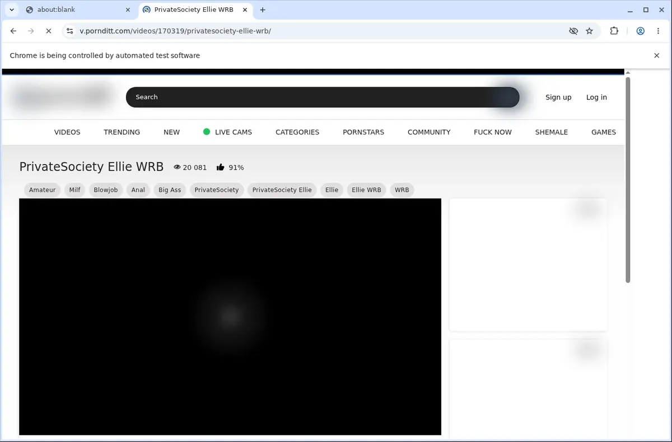672x442 pixels.
Task: Open the NEW menu item
Action: (171, 132)
